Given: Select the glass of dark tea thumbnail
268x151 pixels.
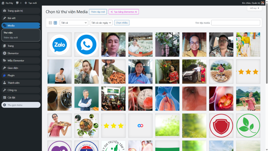Looking at the screenshot, I should [x=59, y=99].
